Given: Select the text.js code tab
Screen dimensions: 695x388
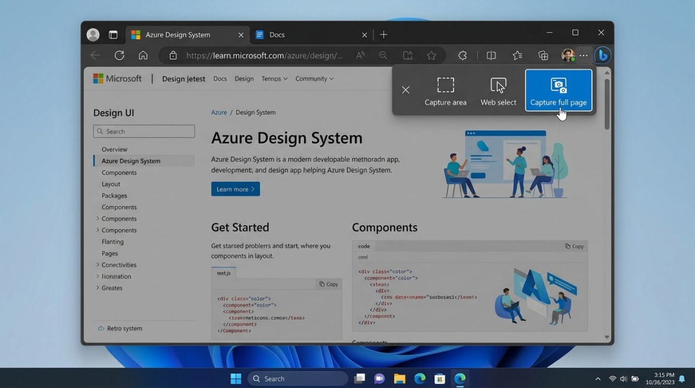Looking at the screenshot, I should coord(224,273).
